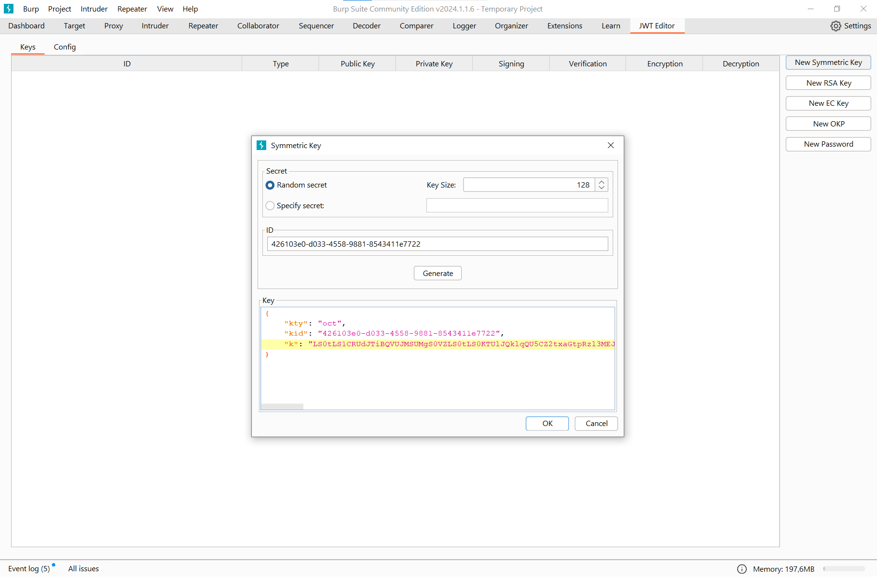Increase Key Size with up arrow

(602, 182)
